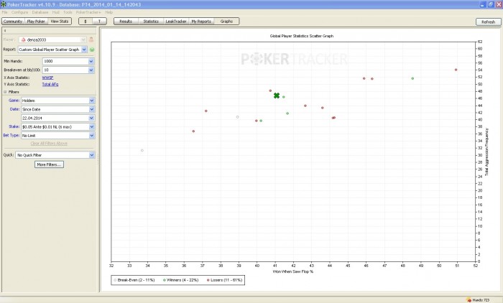Click the break-even point near 33.7 WWSF
503x303 pixels.
(142, 150)
